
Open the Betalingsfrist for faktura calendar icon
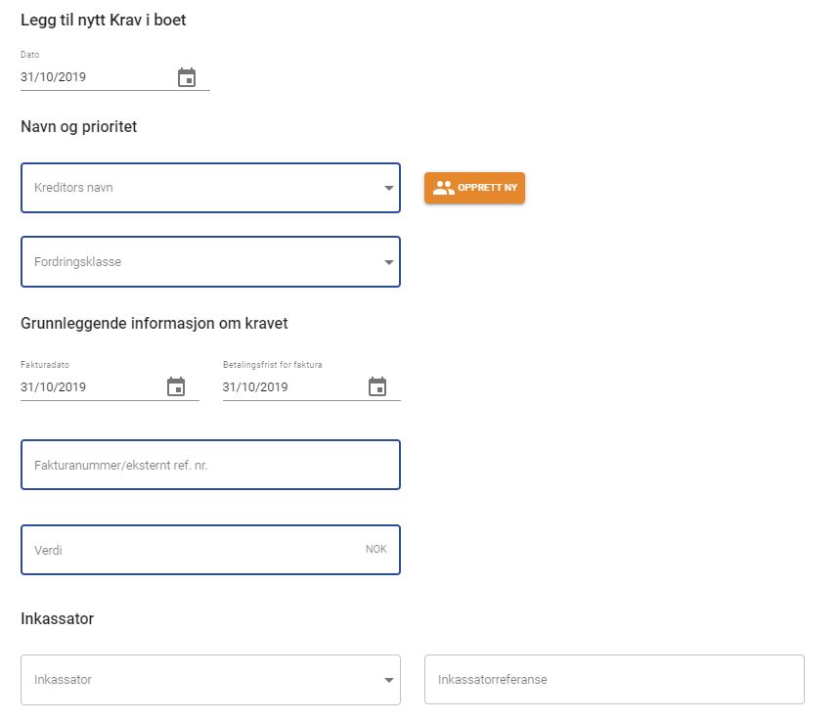click(377, 386)
